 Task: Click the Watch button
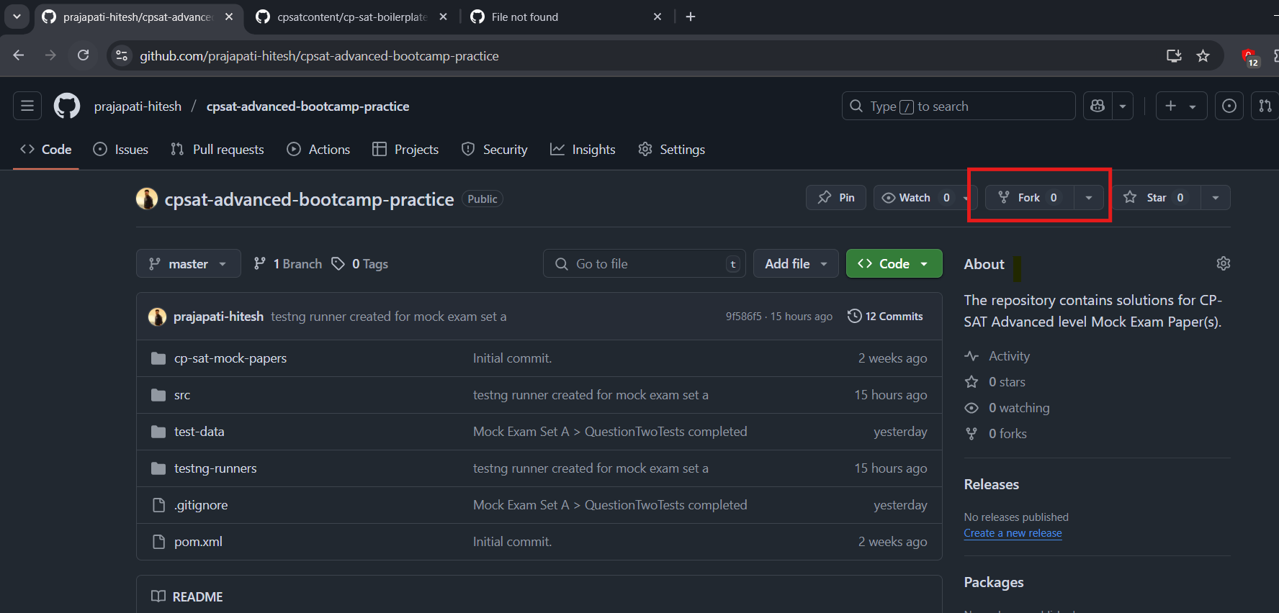(916, 198)
